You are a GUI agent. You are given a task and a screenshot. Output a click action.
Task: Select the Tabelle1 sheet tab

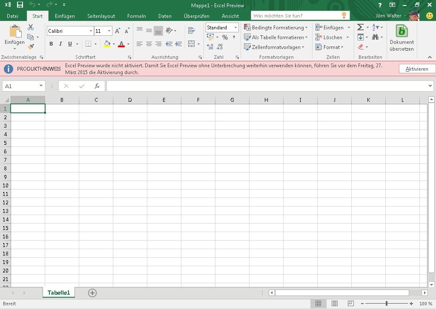pos(59,293)
